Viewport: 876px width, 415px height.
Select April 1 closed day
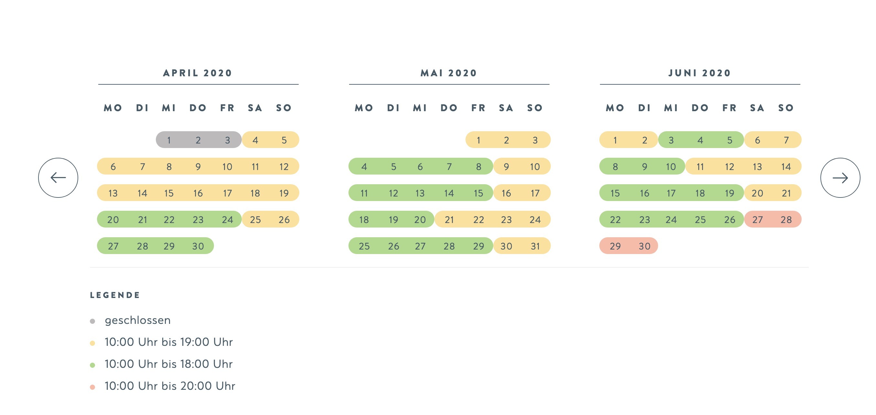click(x=169, y=140)
